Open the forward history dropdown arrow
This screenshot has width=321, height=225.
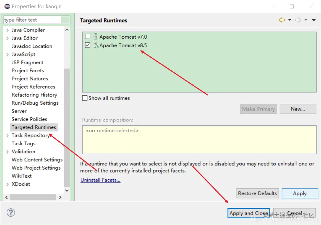306,20
